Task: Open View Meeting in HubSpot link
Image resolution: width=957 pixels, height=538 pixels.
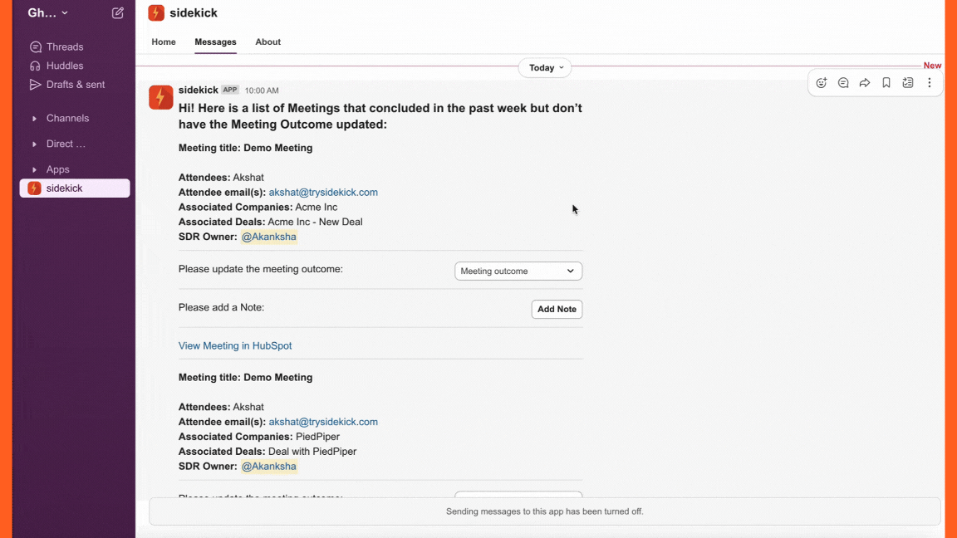Action: 235,346
